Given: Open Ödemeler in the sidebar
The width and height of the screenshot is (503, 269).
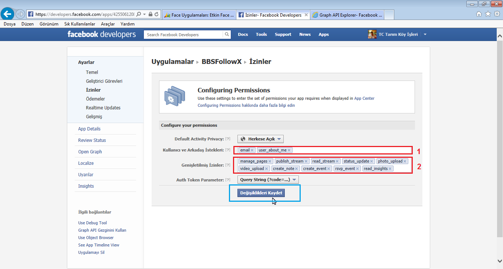Looking at the screenshot, I should (95, 99).
